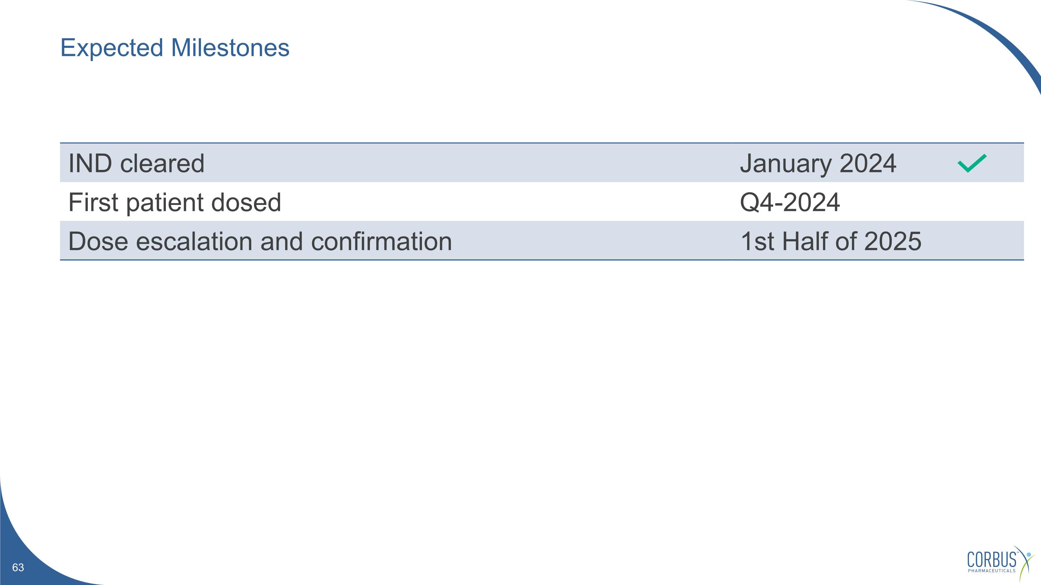Select the First patient dosed text
The height and width of the screenshot is (585, 1041).
[175, 202]
